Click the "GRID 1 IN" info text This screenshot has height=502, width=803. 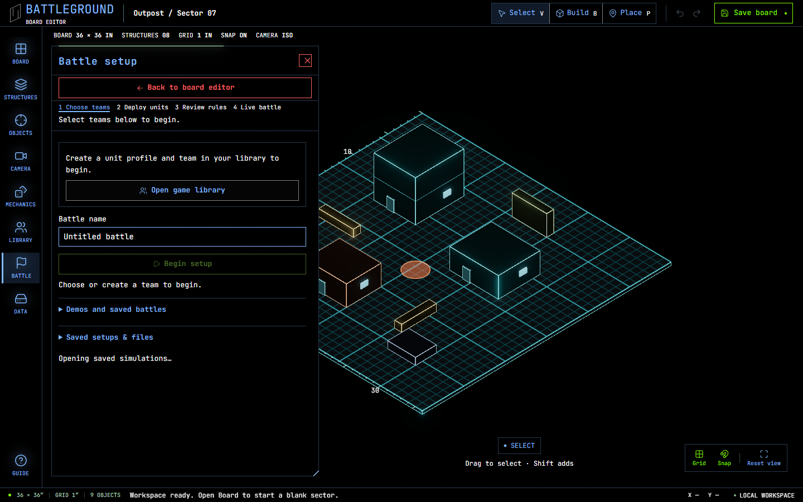tap(195, 35)
